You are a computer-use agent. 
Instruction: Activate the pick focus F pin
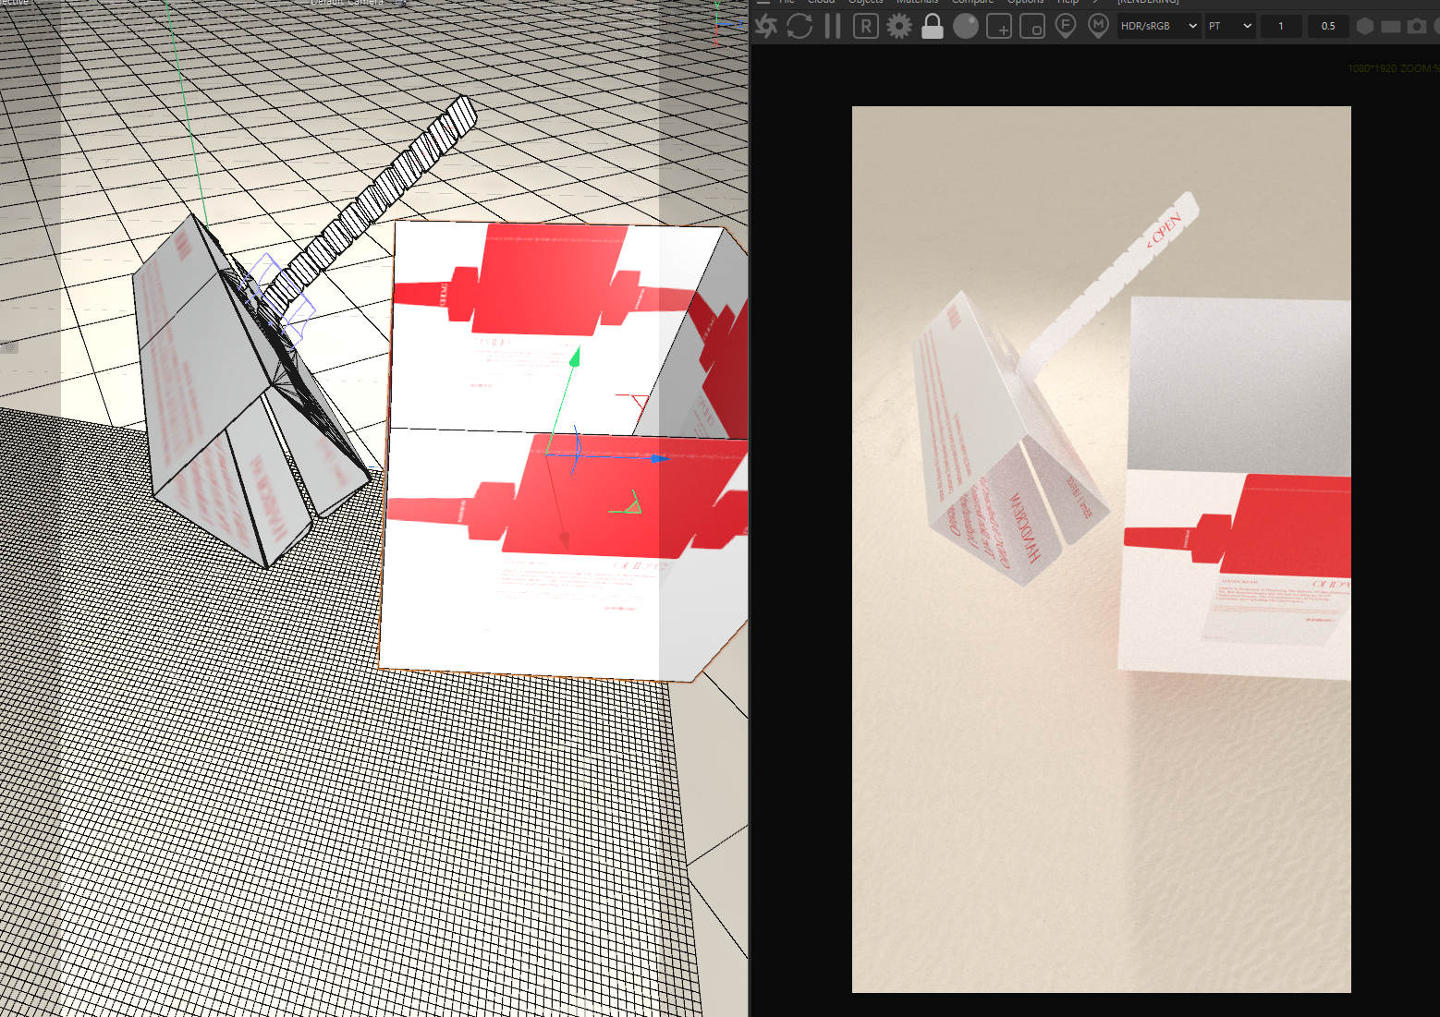[x=1066, y=25]
